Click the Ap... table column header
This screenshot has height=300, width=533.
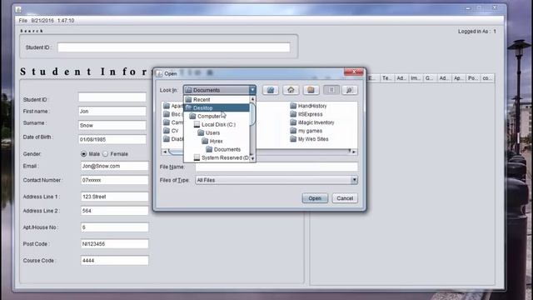[x=458, y=78]
